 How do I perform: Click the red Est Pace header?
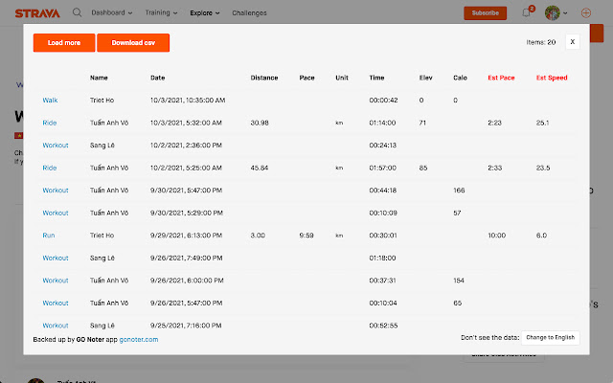(501, 78)
